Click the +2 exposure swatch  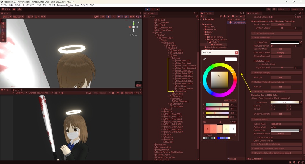(232, 129)
